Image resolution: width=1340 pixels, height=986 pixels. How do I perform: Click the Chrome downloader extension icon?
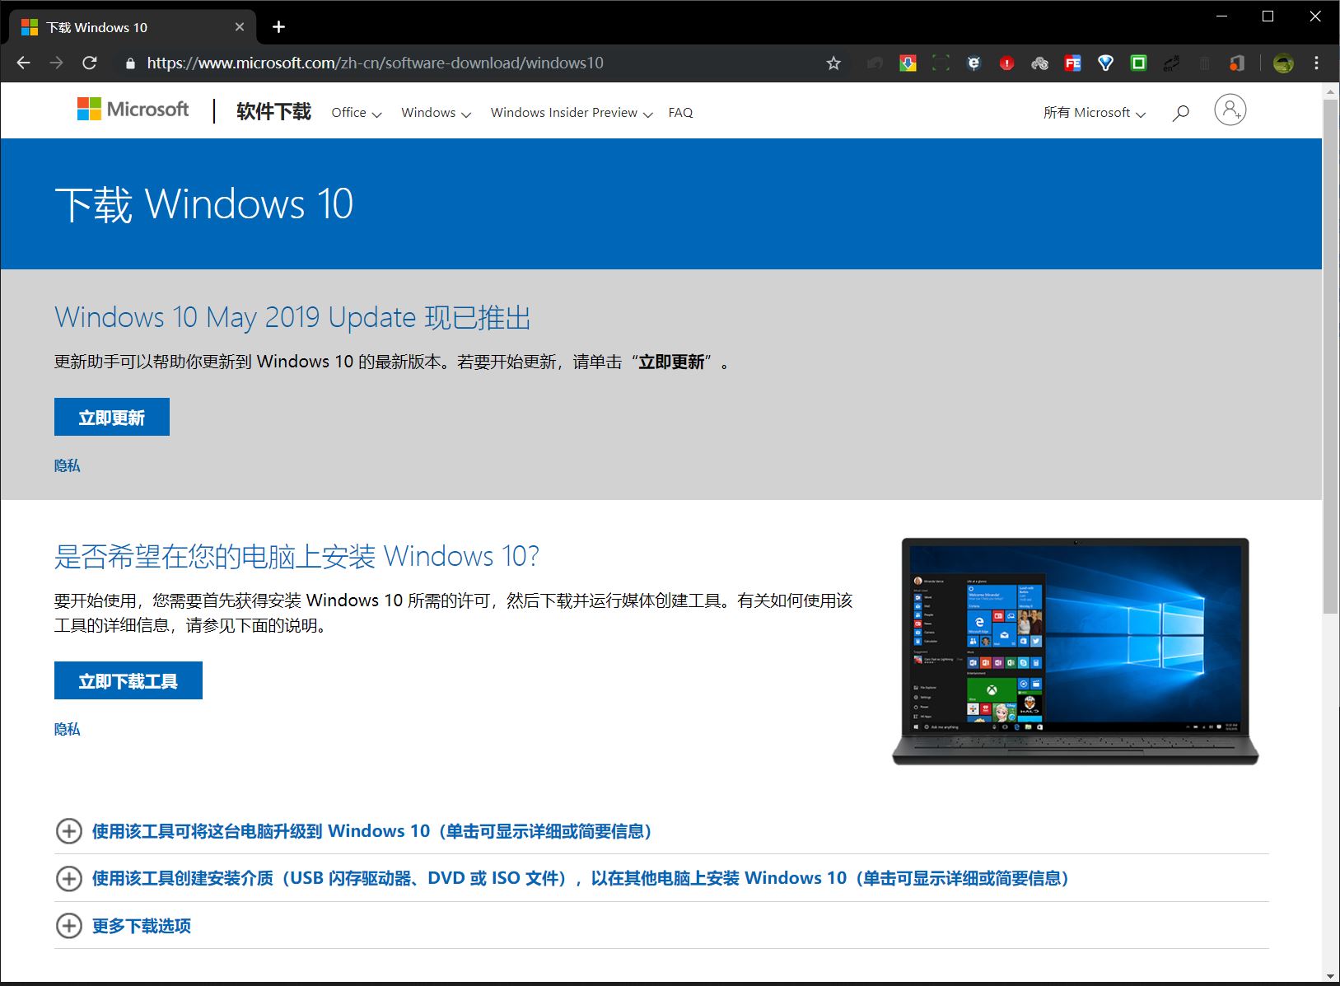908,63
